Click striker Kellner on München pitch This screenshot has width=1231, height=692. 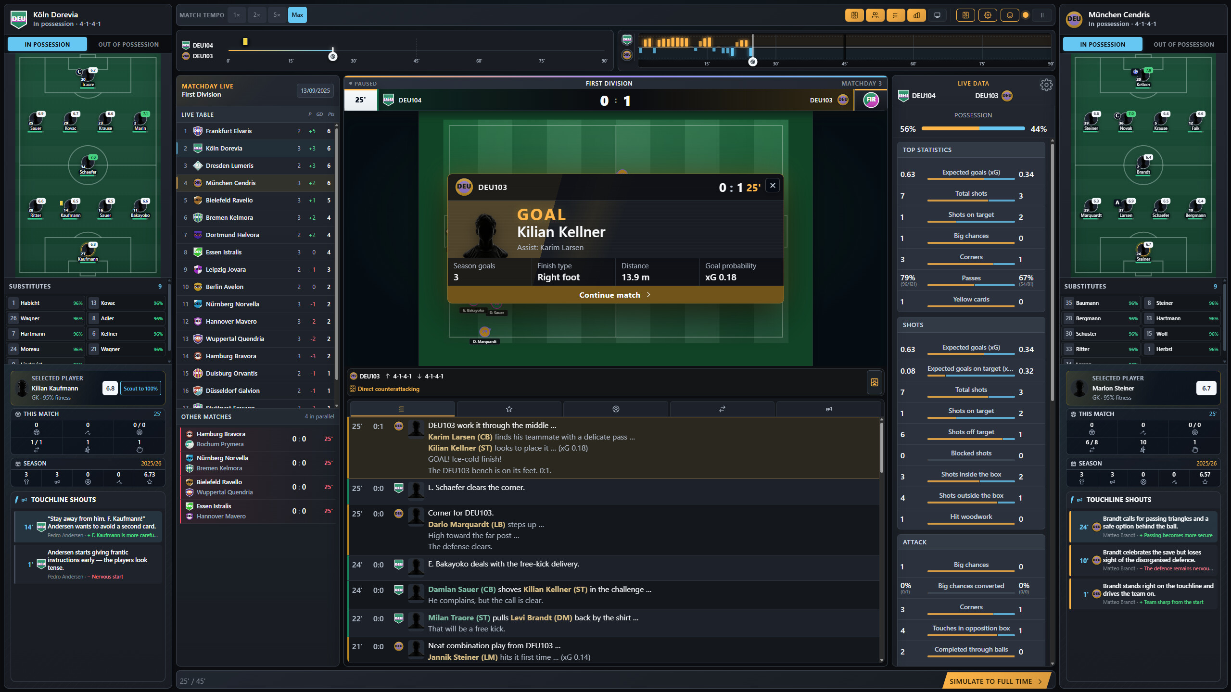coord(1143,77)
